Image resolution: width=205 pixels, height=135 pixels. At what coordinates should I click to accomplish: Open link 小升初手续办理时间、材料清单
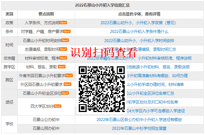(x=155, y=84)
